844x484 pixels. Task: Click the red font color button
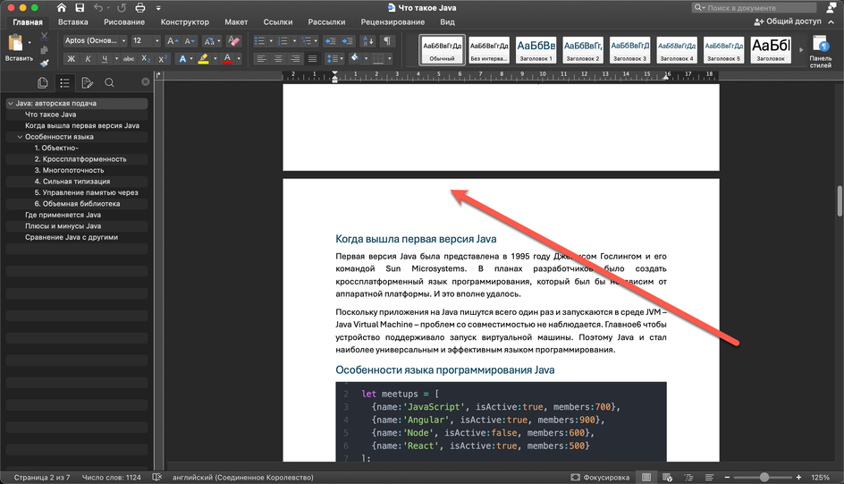point(227,59)
